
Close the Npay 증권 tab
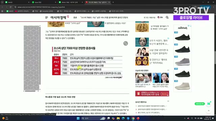55,2
